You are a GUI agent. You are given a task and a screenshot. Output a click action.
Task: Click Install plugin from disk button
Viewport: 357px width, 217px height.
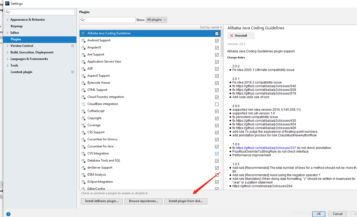tap(186, 201)
